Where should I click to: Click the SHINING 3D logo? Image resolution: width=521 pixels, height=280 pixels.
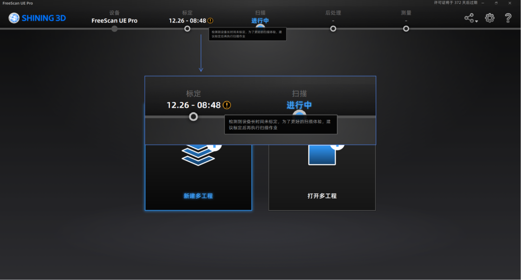[37, 18]
